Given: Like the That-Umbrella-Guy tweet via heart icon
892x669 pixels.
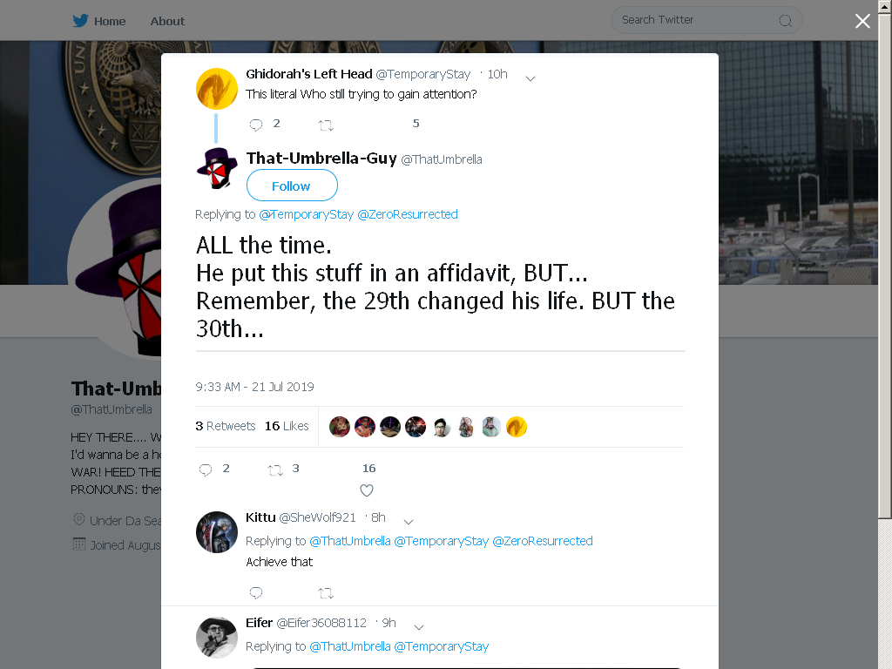Looking at the screenshot, I should pos(367,490).
